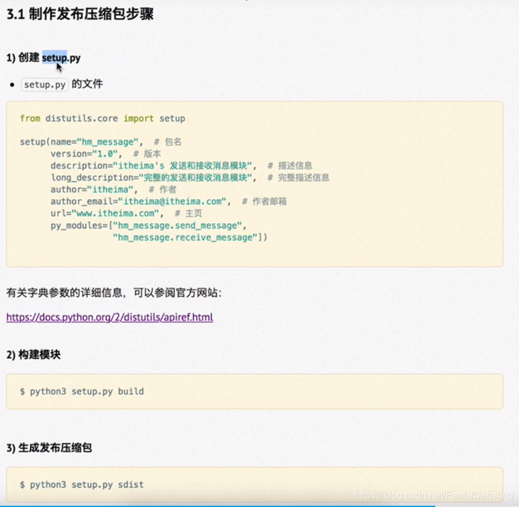519x507 pixels.
Task: Click heading "3.1 制作发布压缩包步骤"
Action: 80,14
